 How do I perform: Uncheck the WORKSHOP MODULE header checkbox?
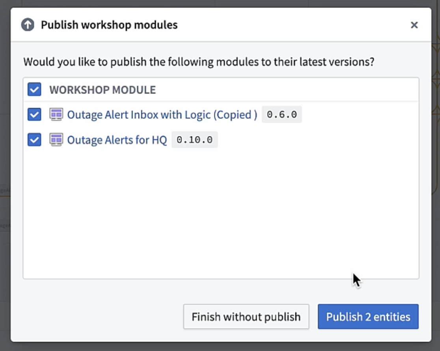(34, 90)
